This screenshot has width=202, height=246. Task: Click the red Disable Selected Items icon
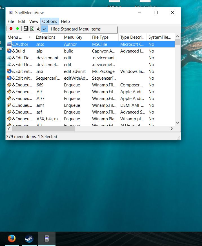[11, 29]
